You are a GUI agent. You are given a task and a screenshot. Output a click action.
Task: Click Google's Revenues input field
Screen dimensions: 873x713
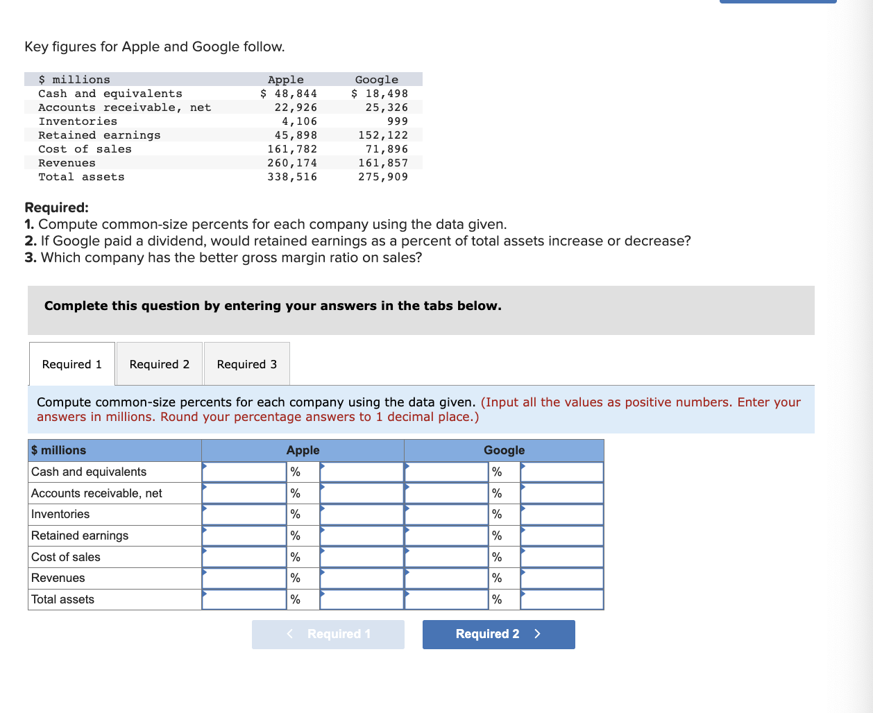tap(445, 578)
